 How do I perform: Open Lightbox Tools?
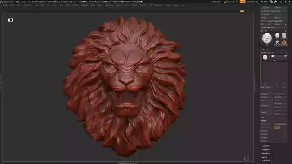(x=273, y=28)
